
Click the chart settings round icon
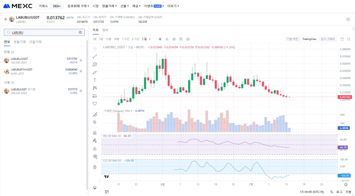(x=174, y=39)
